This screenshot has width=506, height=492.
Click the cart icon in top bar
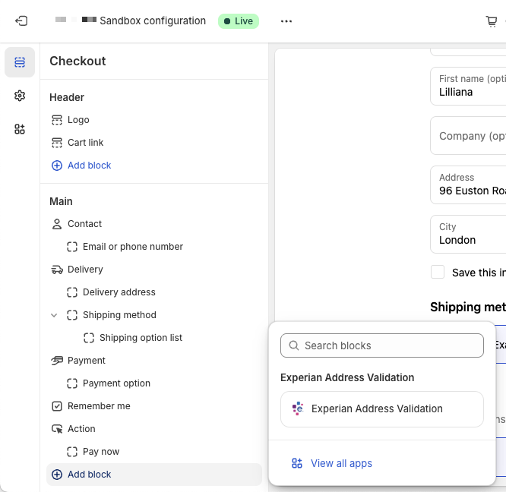492,21
